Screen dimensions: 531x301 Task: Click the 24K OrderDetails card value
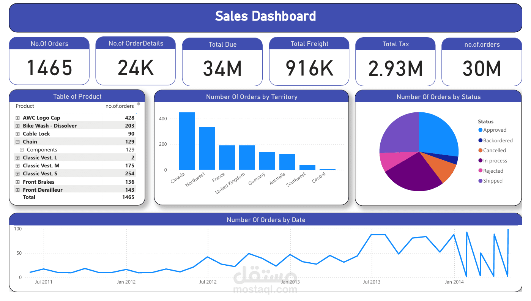click(136, 68)
